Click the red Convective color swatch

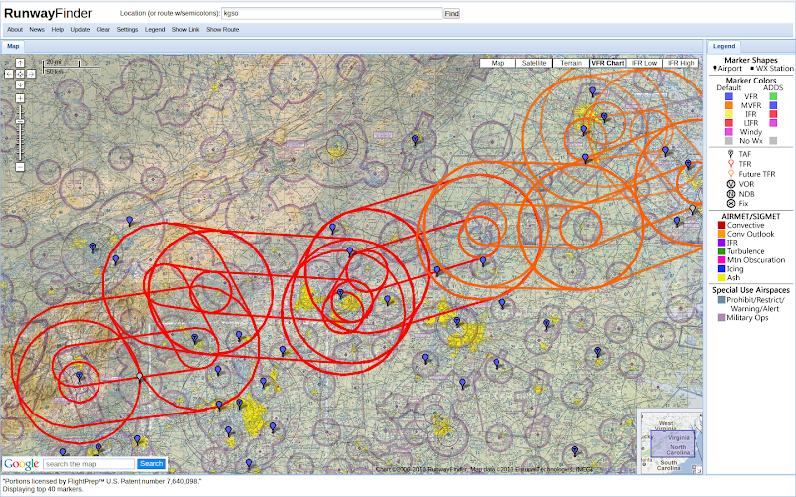tap(722, 226)
